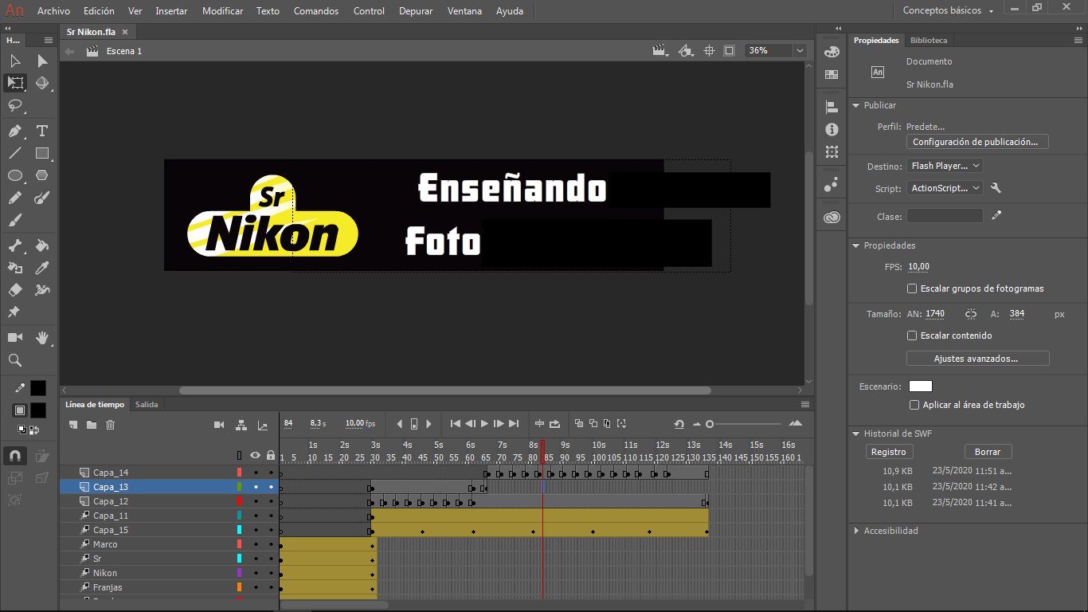This screenshot has width=1088, height=612.
Task: Select the Text tool
Action: tap(42, 131)
